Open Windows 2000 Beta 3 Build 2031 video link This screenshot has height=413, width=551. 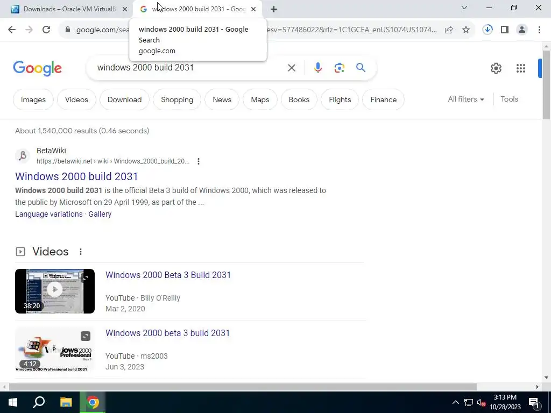168,275
